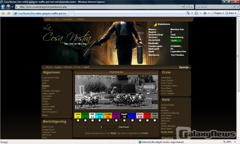Open the Crew Starten link
Screen dimensions: 240x144
pos(167,81)
